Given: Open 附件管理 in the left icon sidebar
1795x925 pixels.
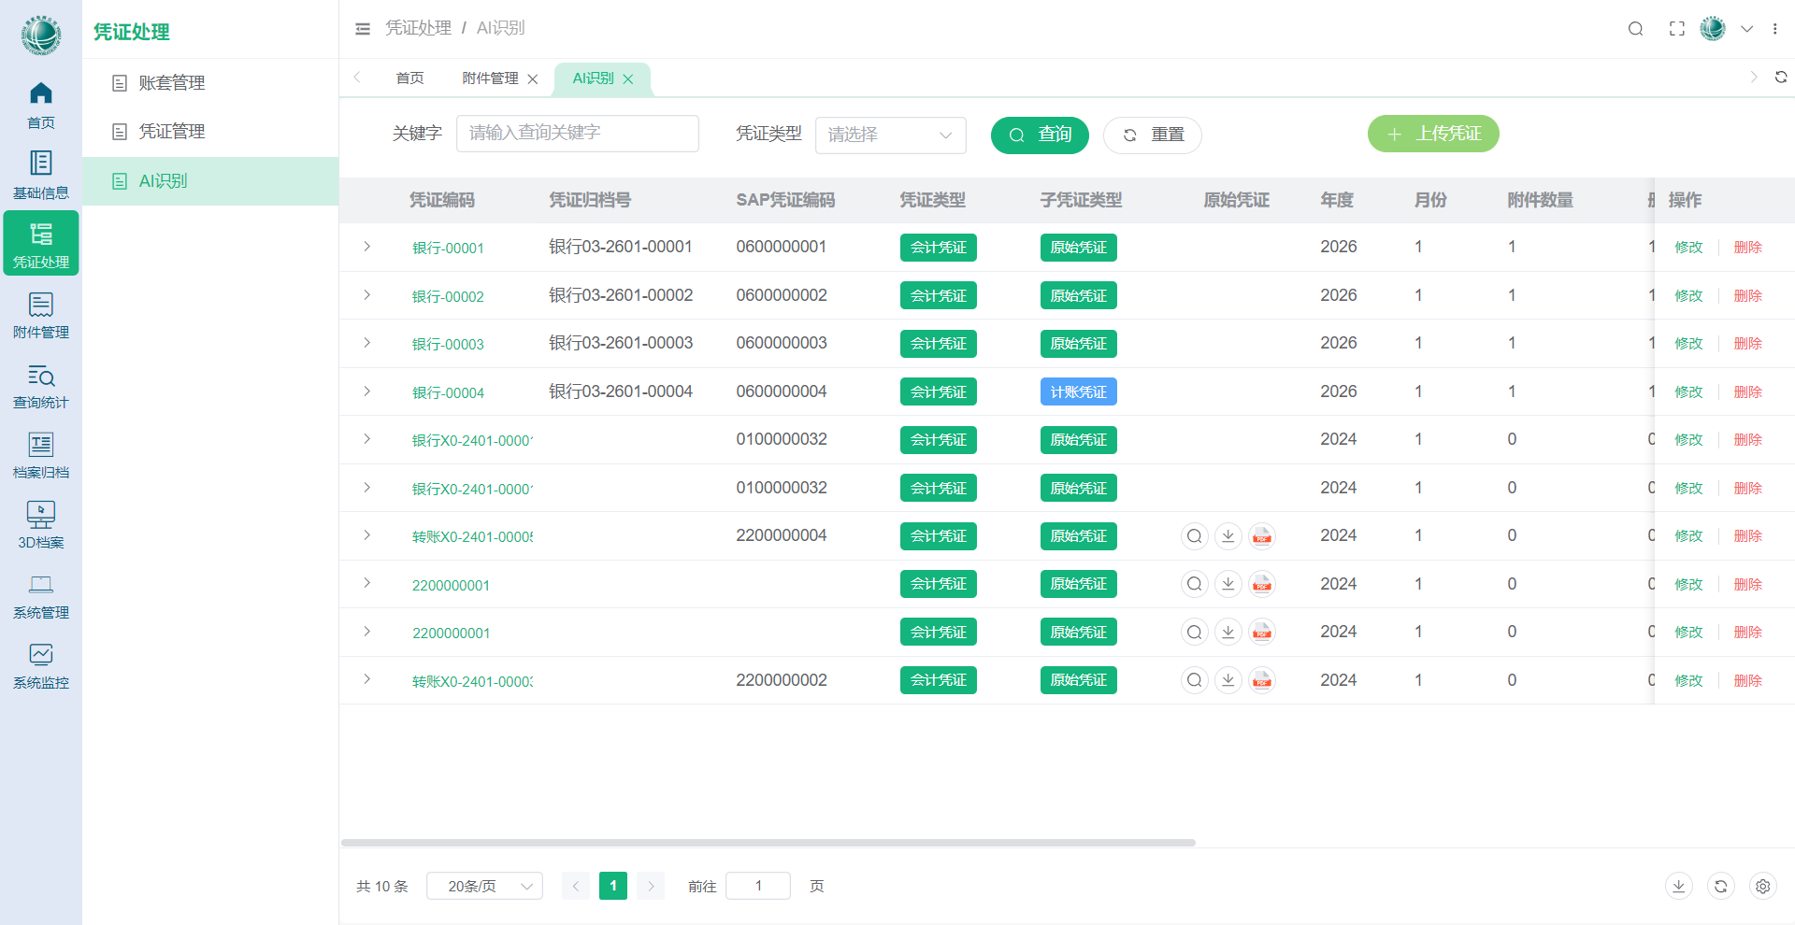Looking at the screenshot, I should (x=41, y=315).
